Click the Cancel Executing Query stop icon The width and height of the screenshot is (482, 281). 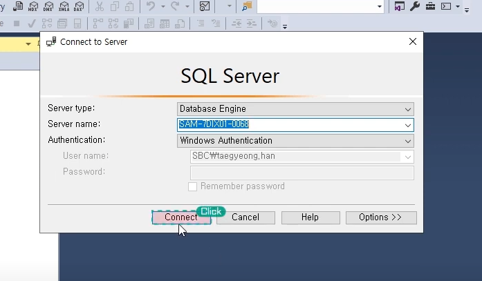pyautogui.click(x=17, y=23)
